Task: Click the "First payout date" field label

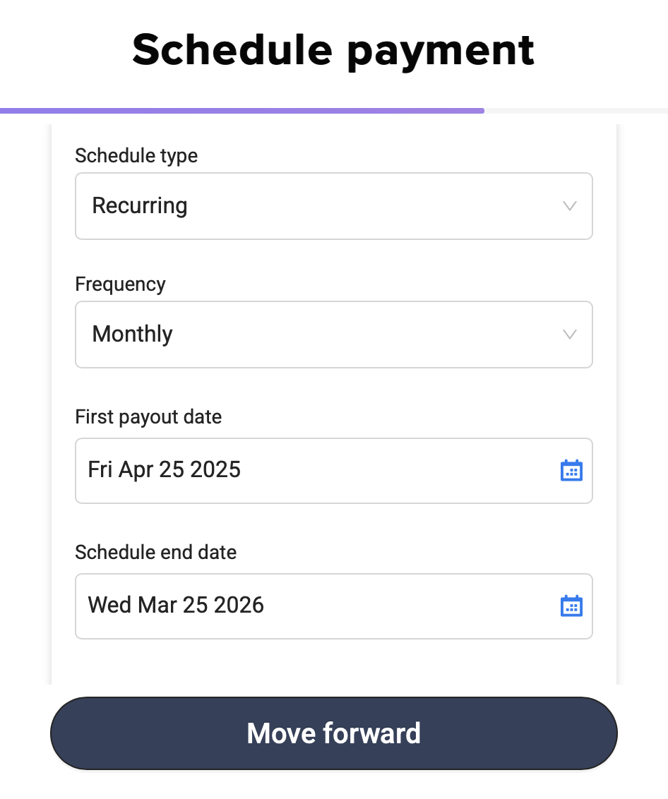Action: click(x=148, y=417)
